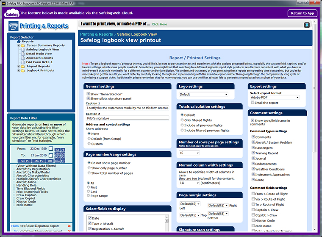Open the From date calendar picker
322x237 pixels.
tap(51, 149)
